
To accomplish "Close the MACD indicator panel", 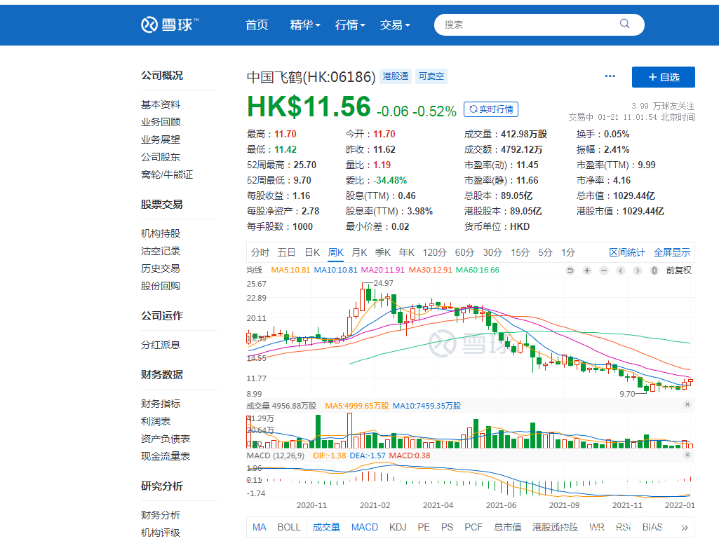I will coord(687,455).
